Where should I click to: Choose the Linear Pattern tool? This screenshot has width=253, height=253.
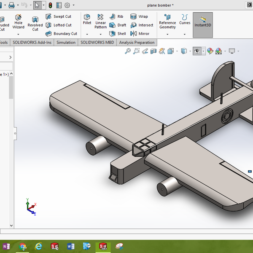click(100, 22)
